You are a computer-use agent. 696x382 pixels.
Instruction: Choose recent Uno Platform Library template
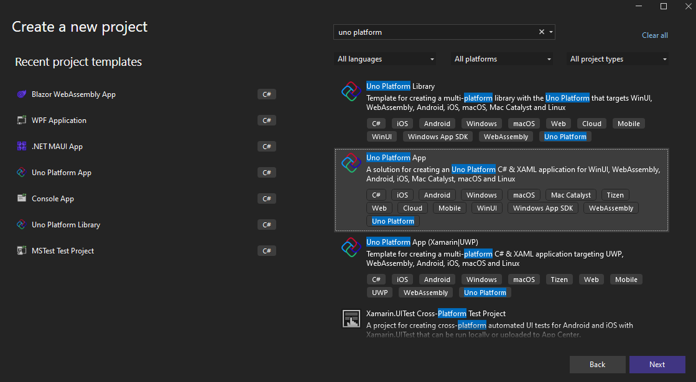tap(66, 225)
